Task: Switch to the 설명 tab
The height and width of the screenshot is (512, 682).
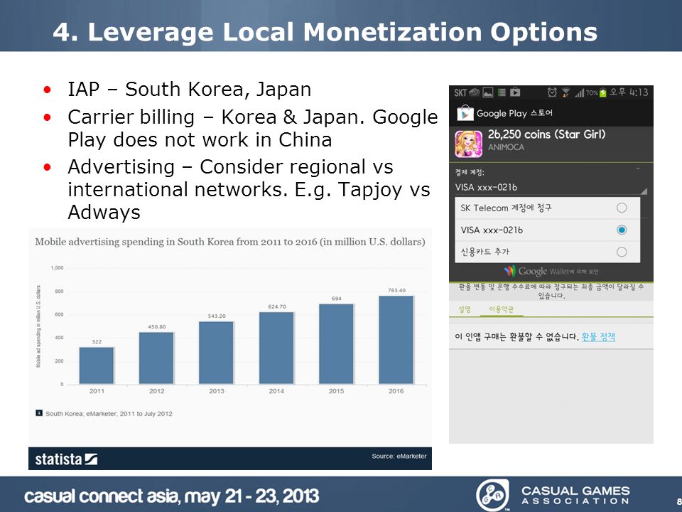Action: [x=465, y=309]
